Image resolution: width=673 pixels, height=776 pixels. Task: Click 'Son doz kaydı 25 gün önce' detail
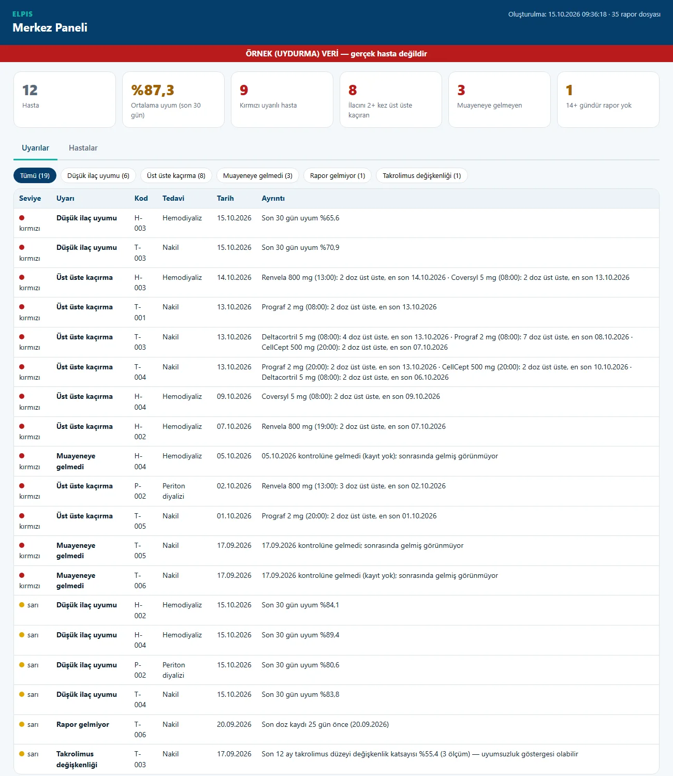325,725
